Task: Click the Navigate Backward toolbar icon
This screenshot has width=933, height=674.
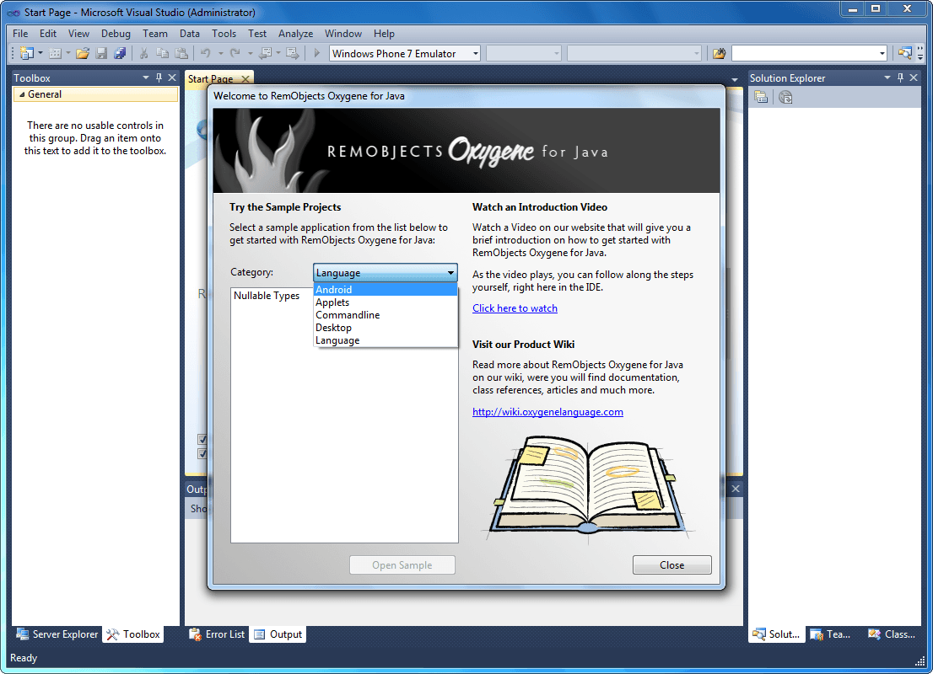Action: (x=266, y=53)
